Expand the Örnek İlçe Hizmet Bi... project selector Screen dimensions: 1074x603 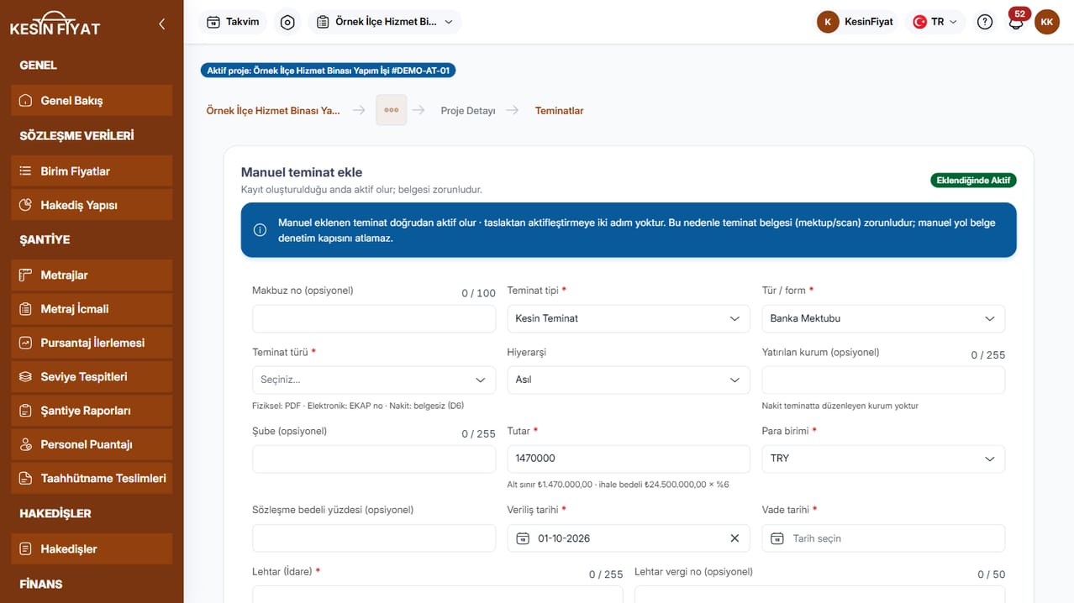(385, 22)
